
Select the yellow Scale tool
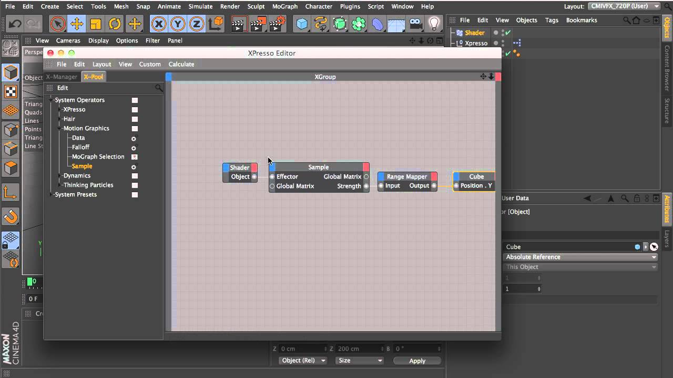coord(96,24)
